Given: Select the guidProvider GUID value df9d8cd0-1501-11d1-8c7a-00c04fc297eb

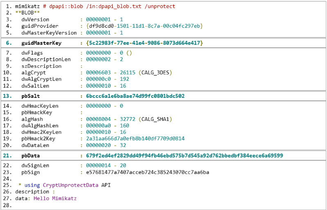Looking at the screenshot, I should coord(145,26).
